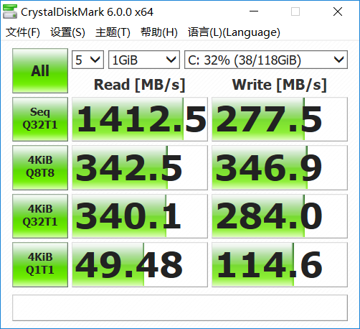
Task: Open the 帮助(H) menu
Action: point(159,32)
